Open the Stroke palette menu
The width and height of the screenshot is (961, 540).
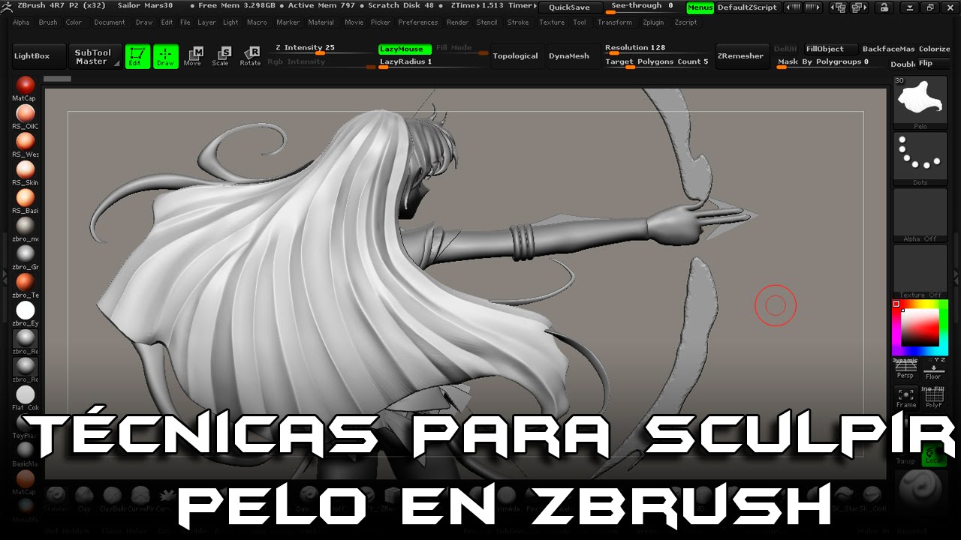click(x=518, y=22)
